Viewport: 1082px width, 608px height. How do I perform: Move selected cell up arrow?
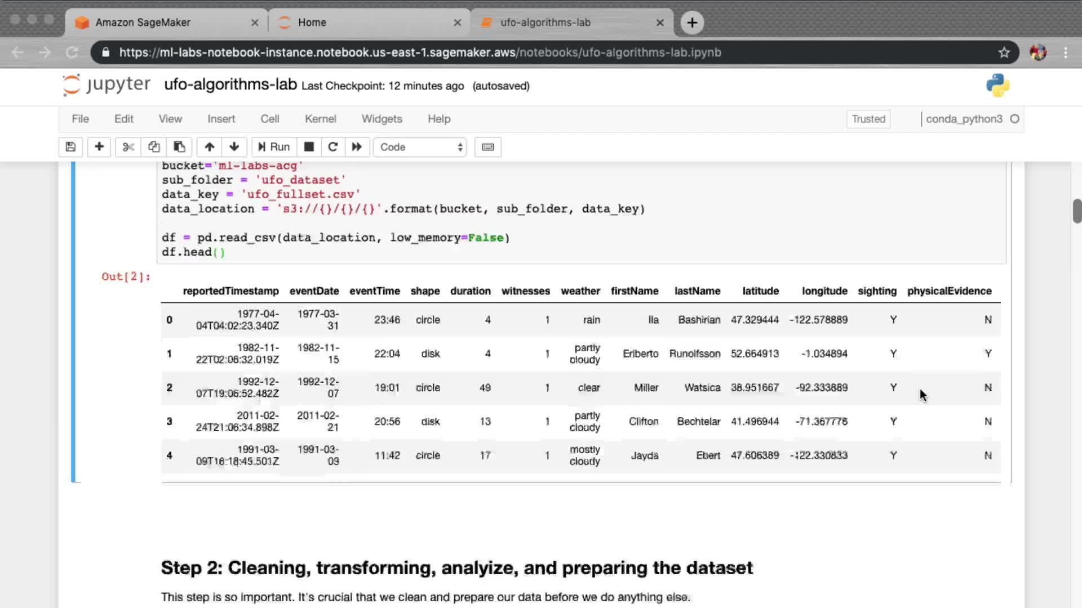pyautogui.click(x=210, y=147)
